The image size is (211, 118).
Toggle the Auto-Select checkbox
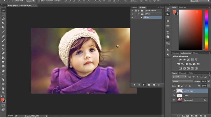(x=13, y=1)
